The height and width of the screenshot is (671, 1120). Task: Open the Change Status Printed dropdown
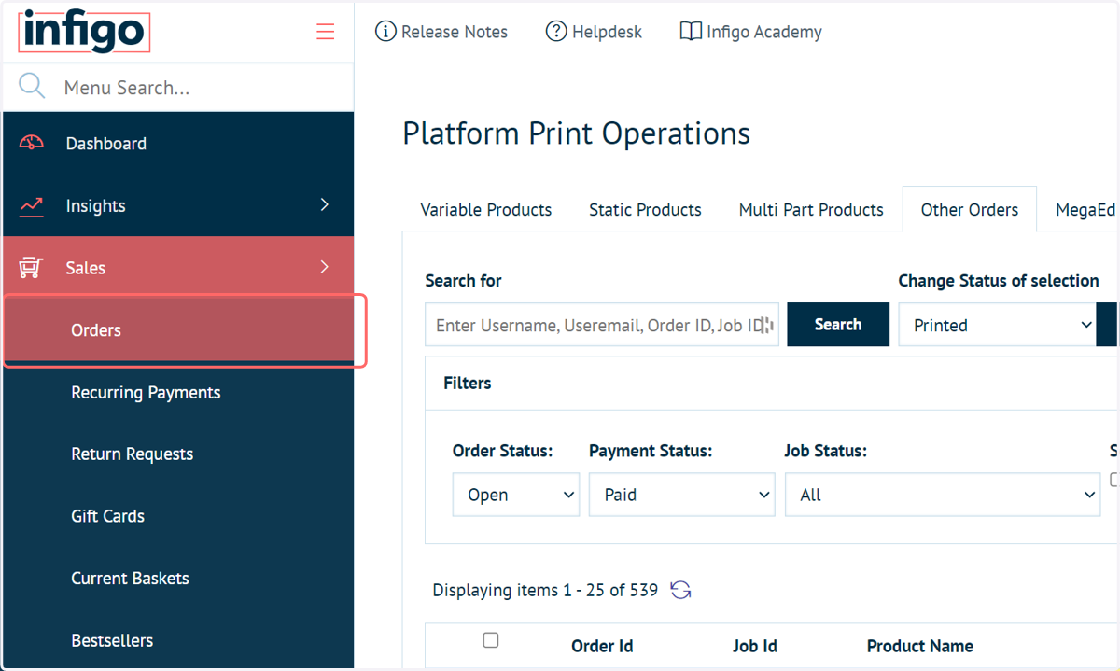click(998, 325)
